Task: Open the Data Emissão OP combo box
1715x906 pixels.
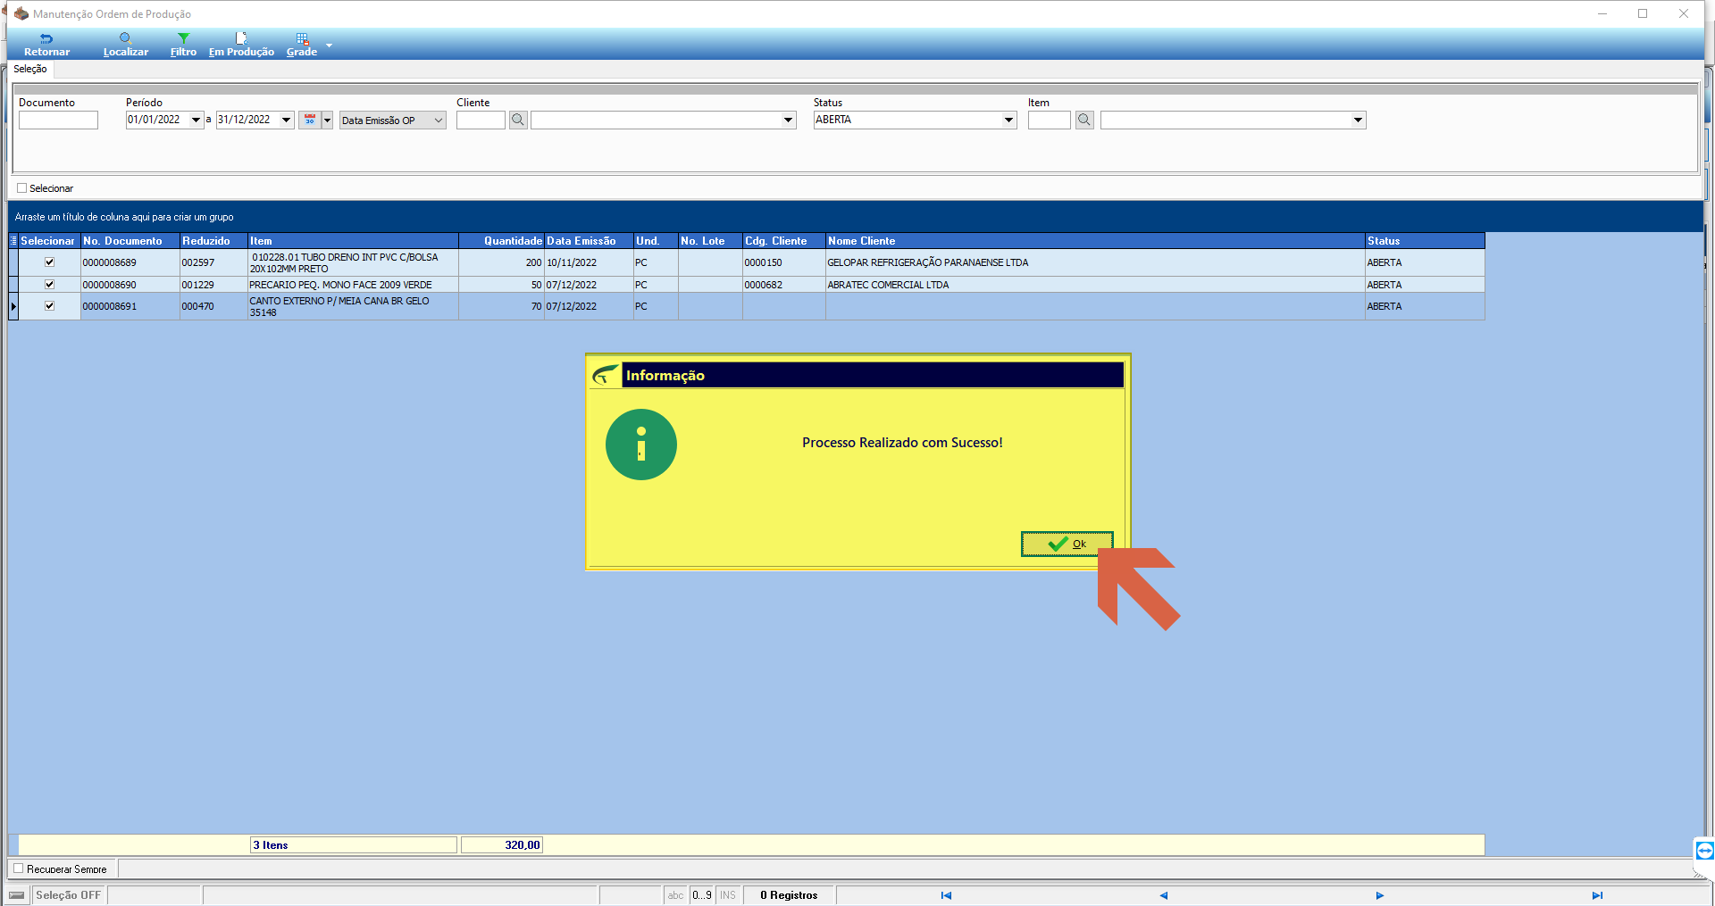Action: point(392,121)
